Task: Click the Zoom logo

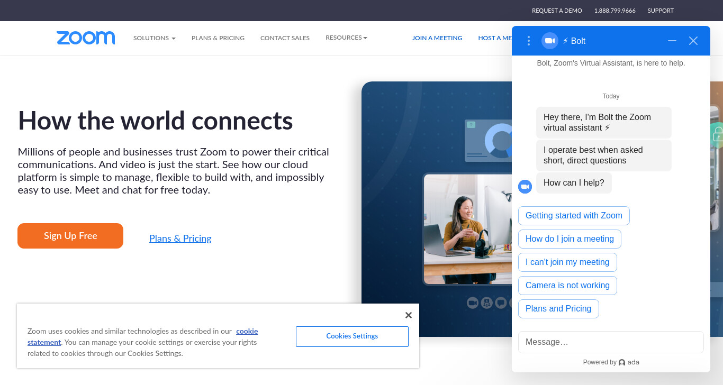Action: point(86,38)
